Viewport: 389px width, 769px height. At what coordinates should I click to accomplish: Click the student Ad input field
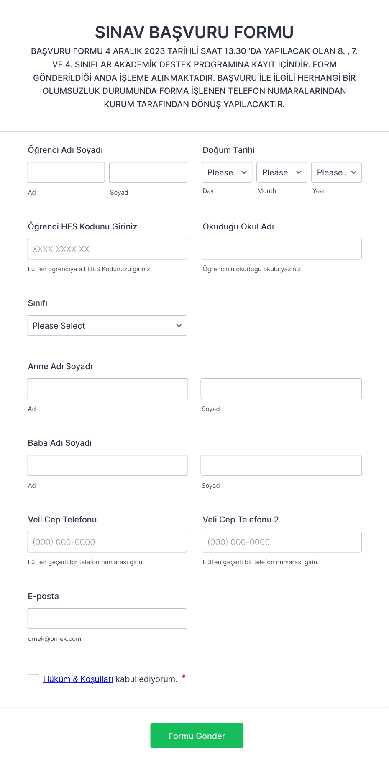[x=65, y=172]
